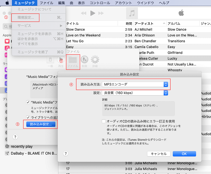Click artist AJ Mitchell

coord(143,30)
